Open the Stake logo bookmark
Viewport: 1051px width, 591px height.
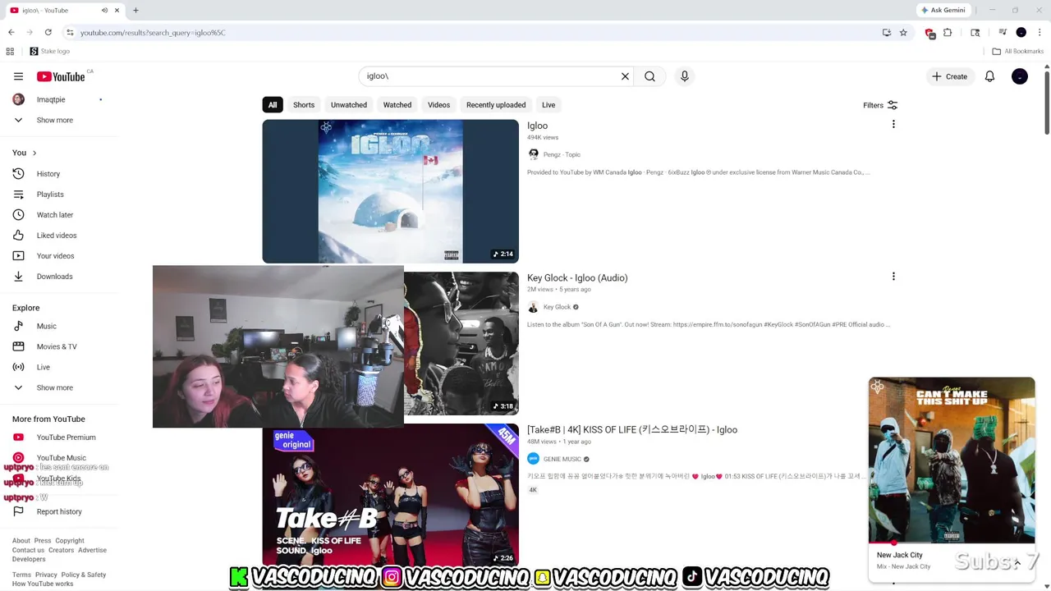pos(50,51)
